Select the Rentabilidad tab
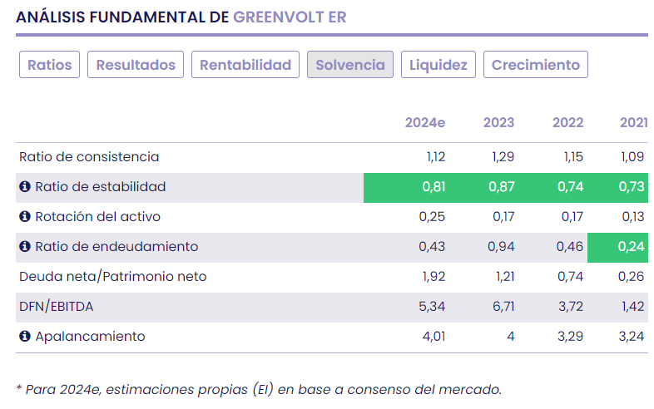Viewport: 654px width, 409px height. tap(245, 65)
